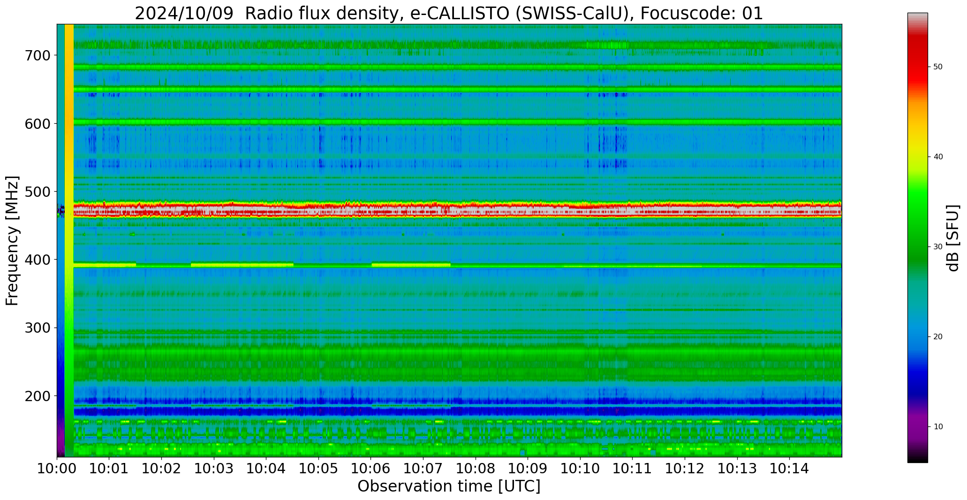Click the 10:12 time tick label
This screenshot has width=967, height=500.
(685, 468)
